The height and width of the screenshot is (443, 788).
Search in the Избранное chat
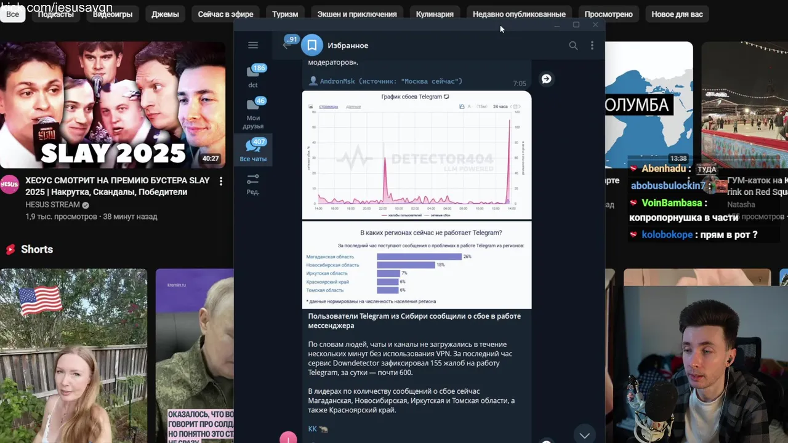click(x=573, y=46)
